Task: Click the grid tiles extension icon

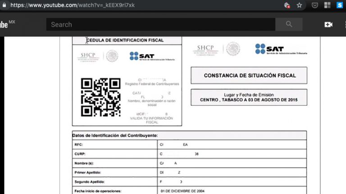Action: (x=328, y=5)
